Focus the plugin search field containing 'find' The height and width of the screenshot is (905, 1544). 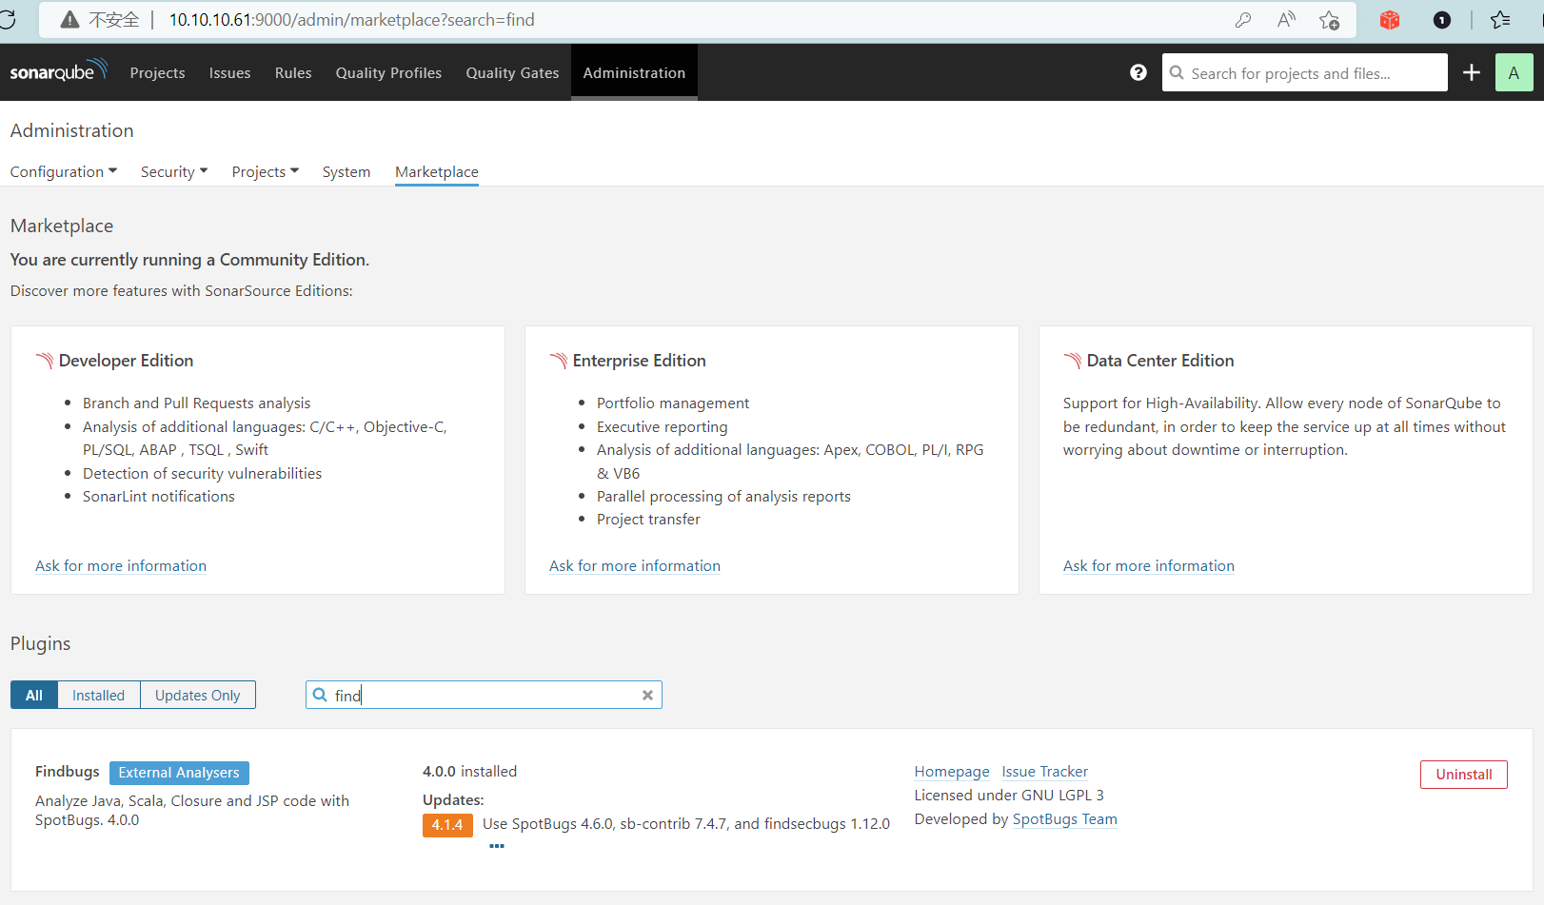[x=484, y=696]
